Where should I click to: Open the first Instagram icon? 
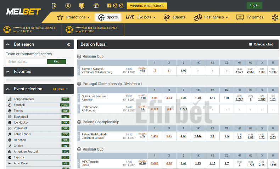coord(115,6)
